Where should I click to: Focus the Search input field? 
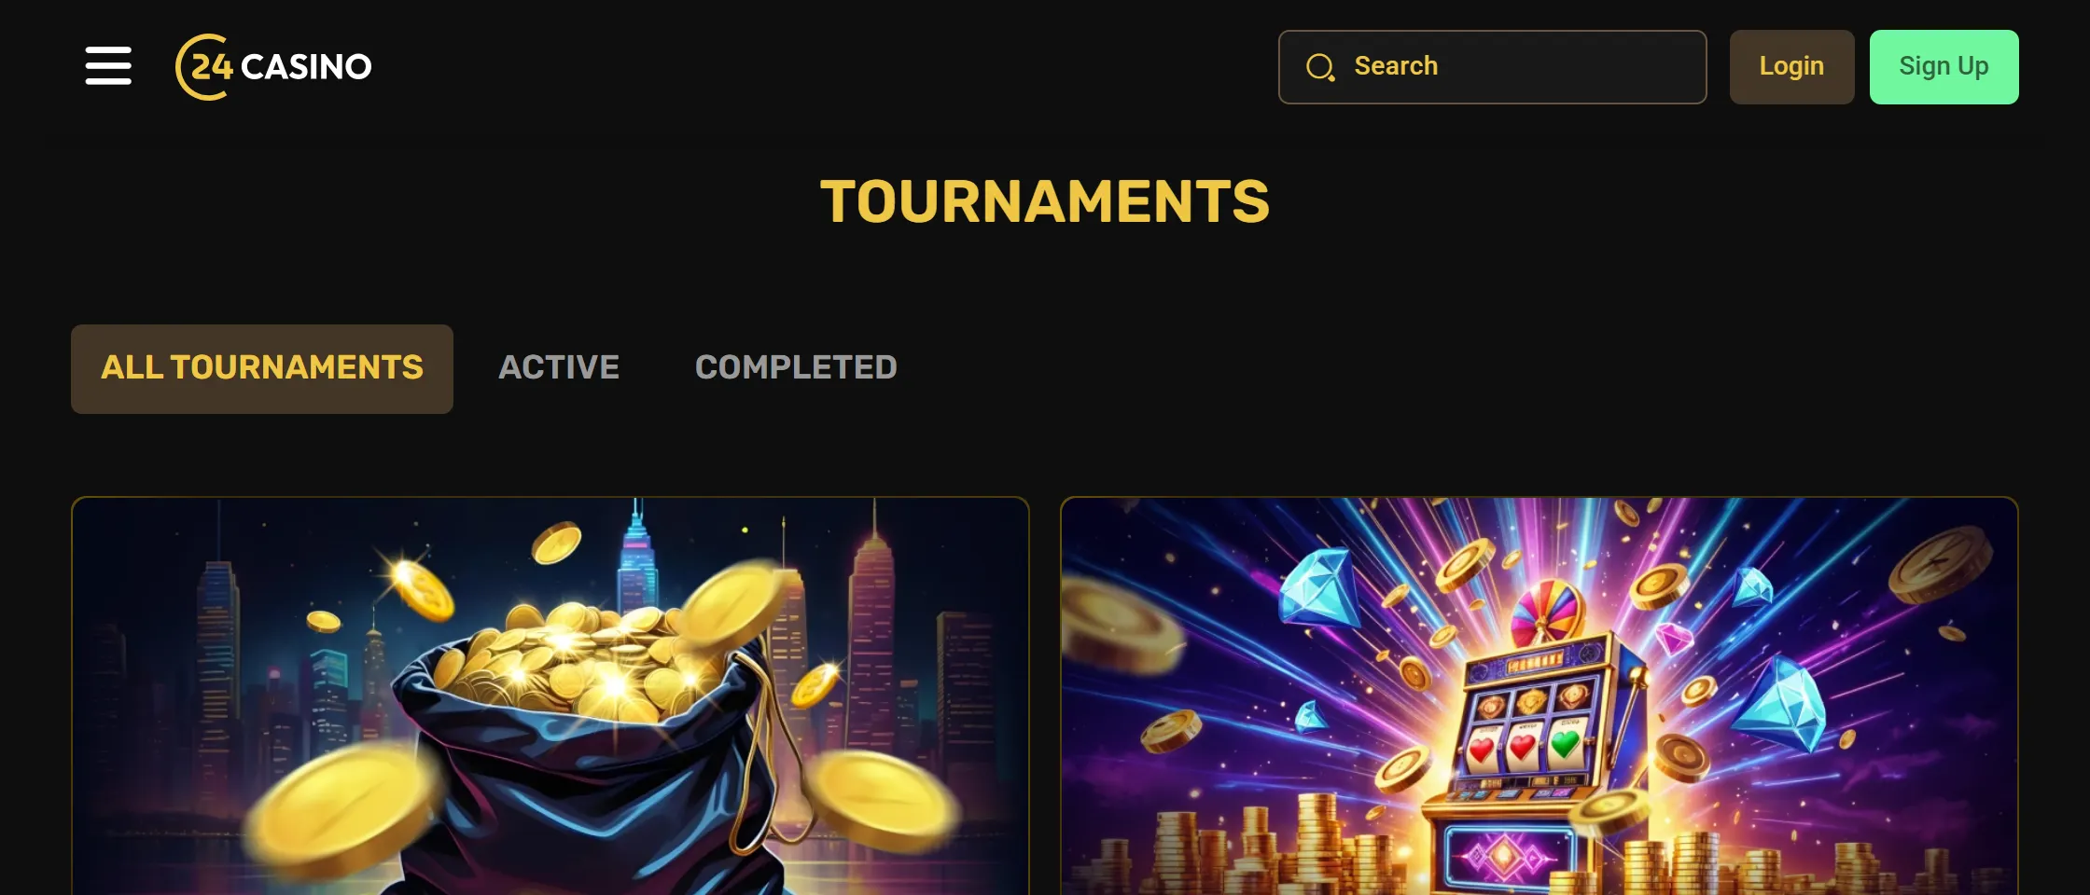coord(1492,67)
